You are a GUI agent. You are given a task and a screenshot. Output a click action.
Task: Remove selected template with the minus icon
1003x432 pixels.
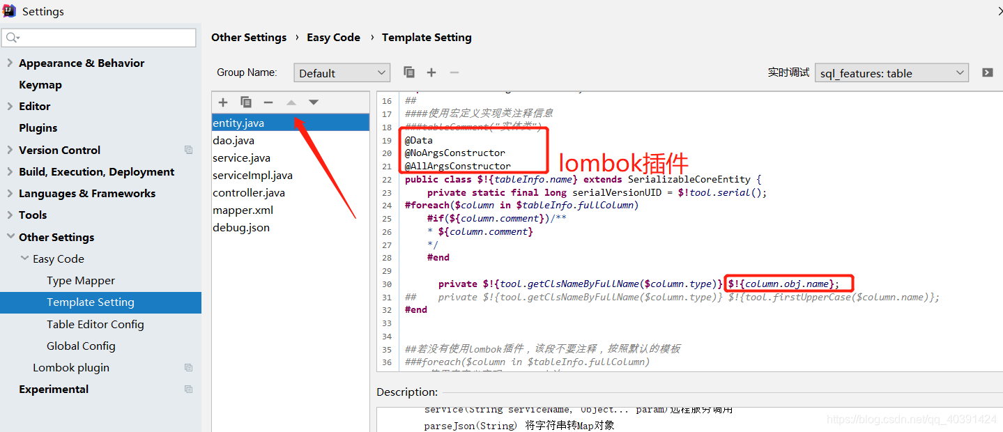(x=268, y=102)
